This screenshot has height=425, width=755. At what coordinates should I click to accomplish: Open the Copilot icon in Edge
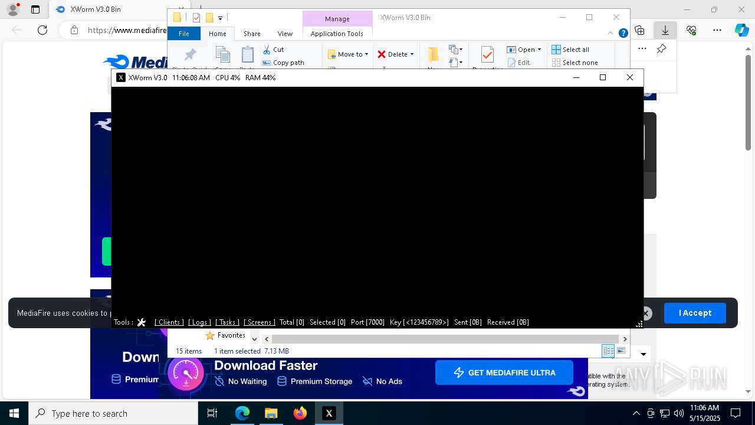click(741, 30)
